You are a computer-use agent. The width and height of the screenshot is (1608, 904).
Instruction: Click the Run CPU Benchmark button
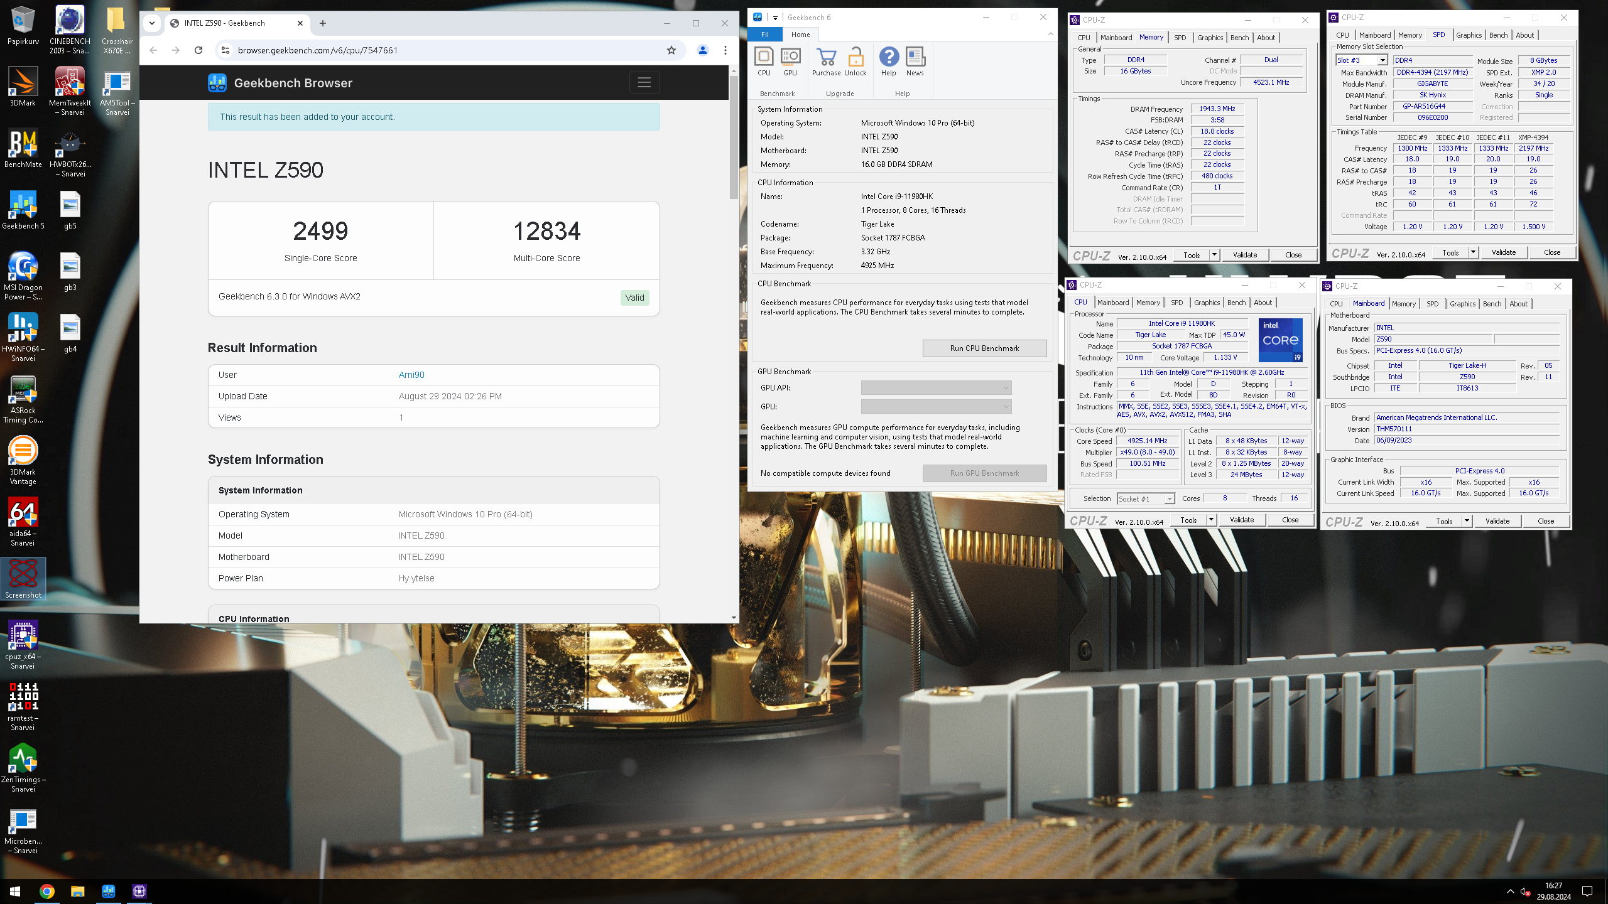tap(984, 348)
